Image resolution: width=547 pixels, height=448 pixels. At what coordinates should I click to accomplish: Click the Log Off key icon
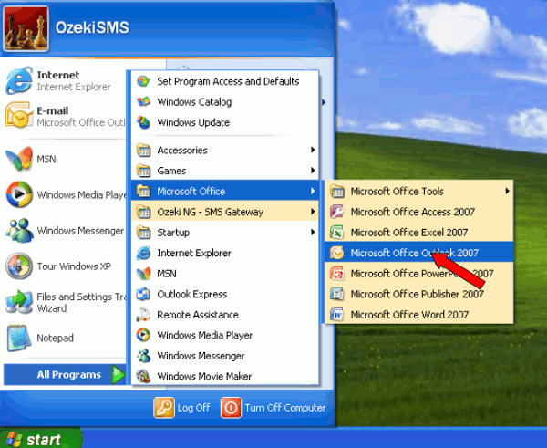point(164,408)
